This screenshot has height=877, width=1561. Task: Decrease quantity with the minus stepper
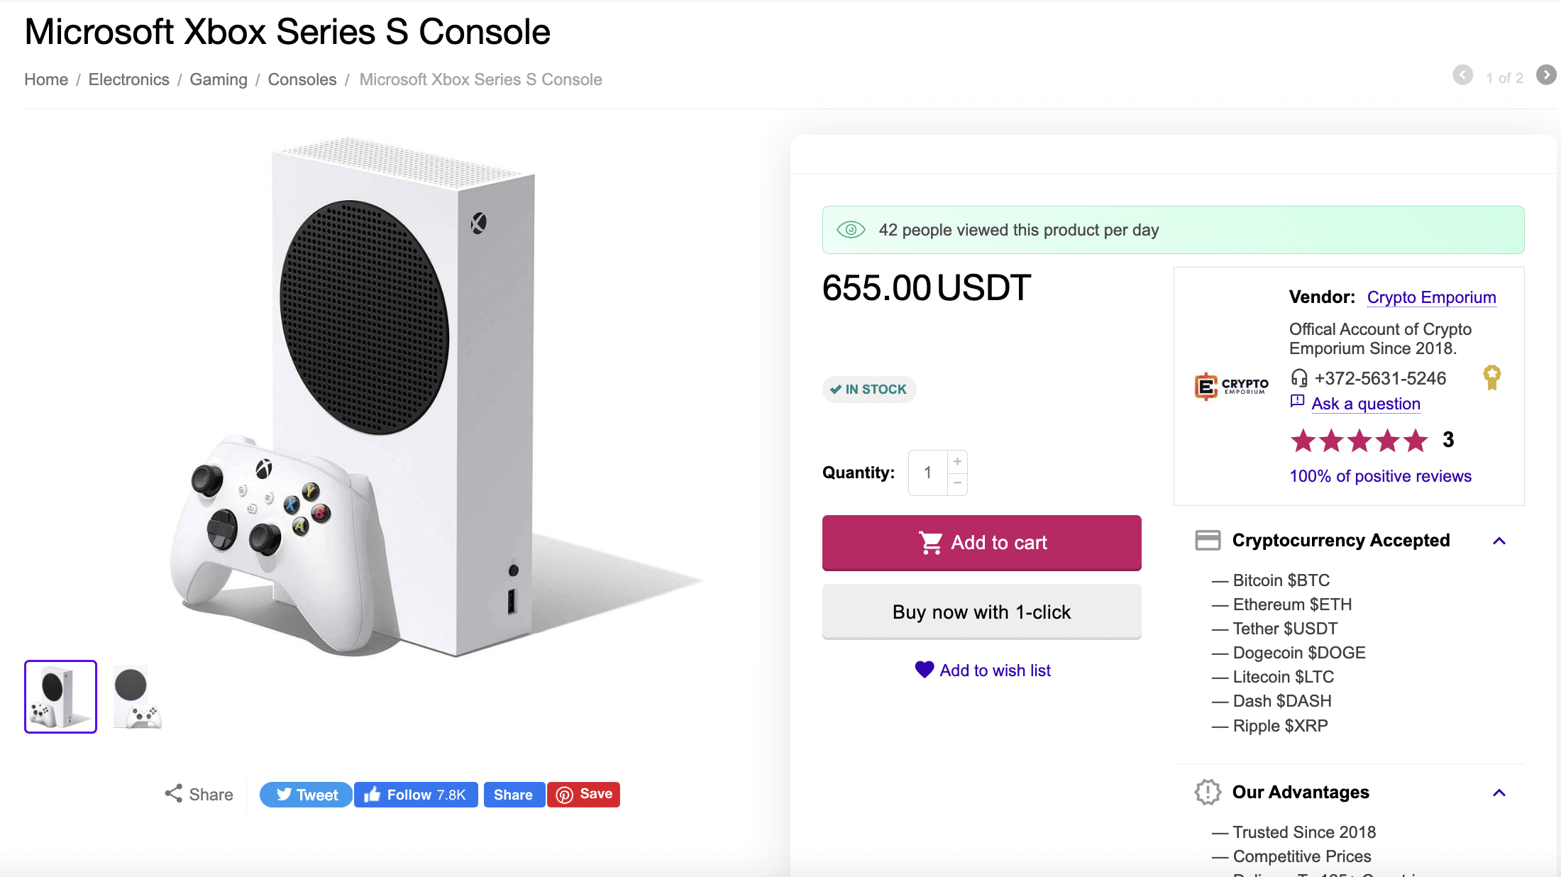coord(957,483)
